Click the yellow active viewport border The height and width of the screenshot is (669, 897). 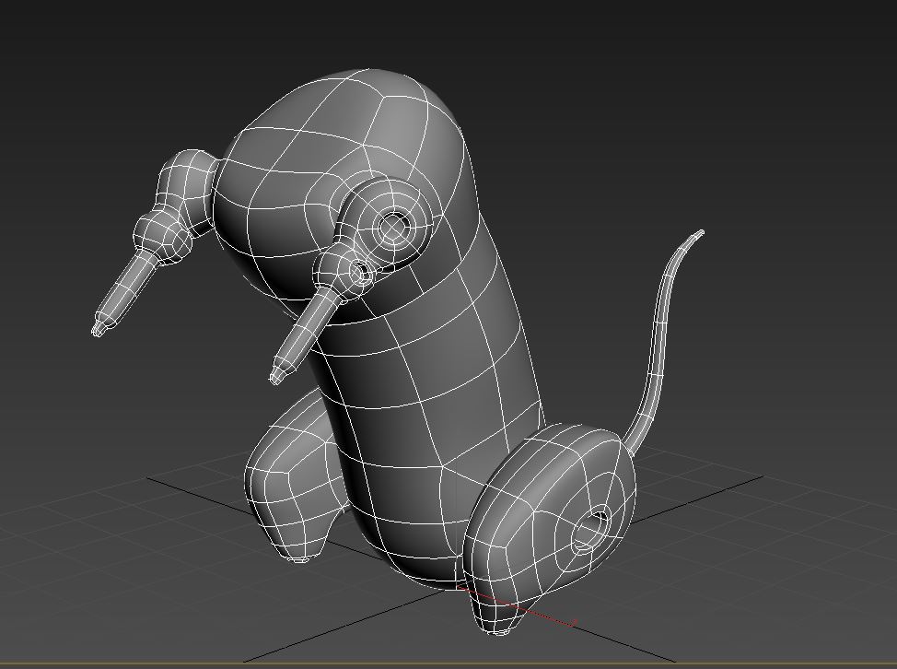point(448,664)
